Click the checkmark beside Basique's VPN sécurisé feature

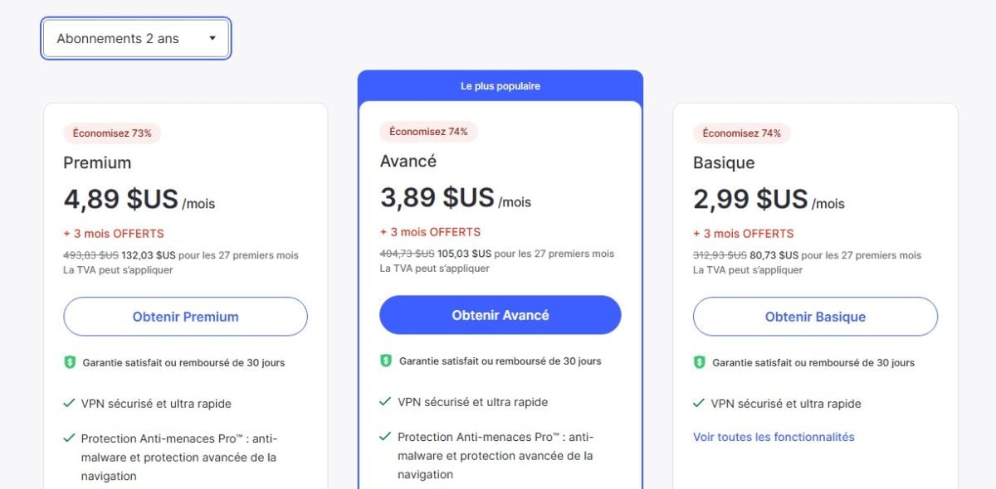tap(699, 404)
